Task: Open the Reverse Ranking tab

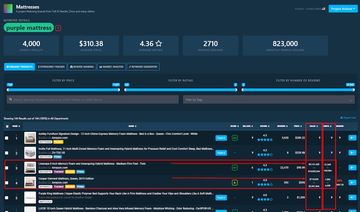Action: 82,67
